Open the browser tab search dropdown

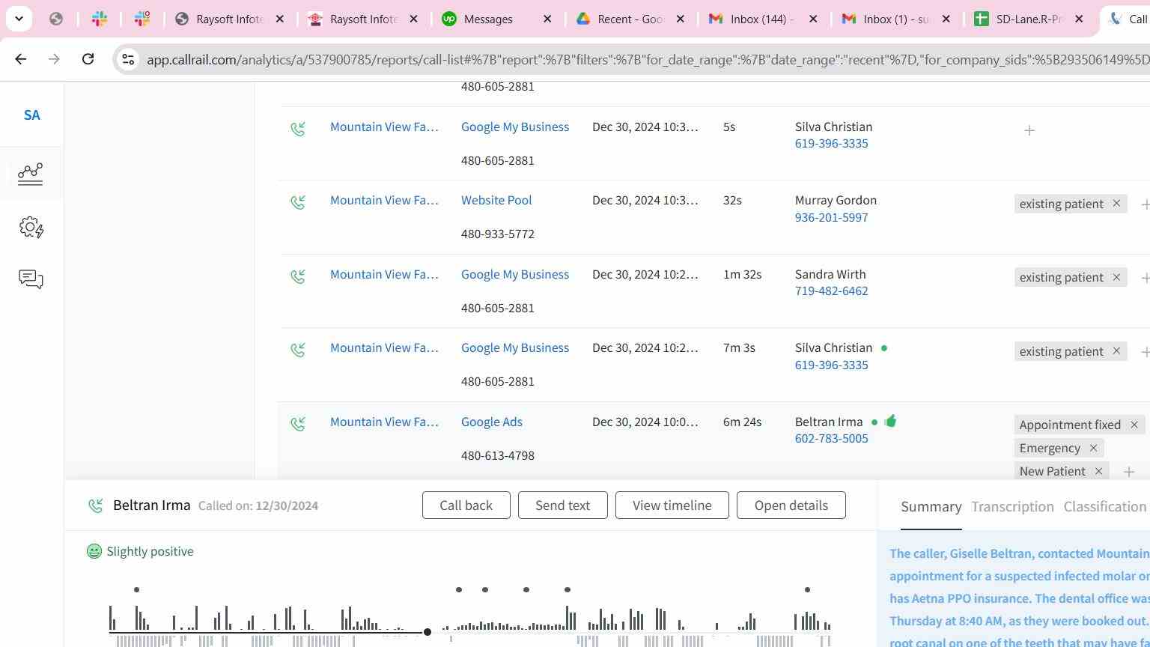coord(19,19)
